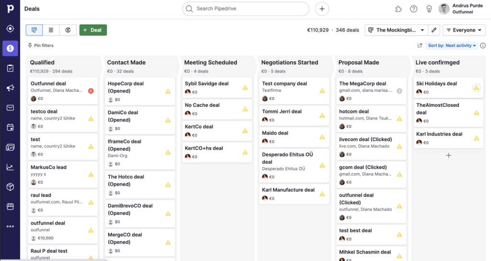The height and width of the screenshot is (261, 491).
Task: Open the more options ellipsis in sidebar
Action: [10, 226]
